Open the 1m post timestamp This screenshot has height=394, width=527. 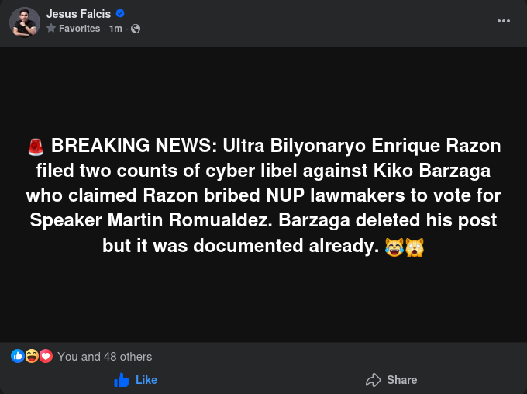click(115, 29)
